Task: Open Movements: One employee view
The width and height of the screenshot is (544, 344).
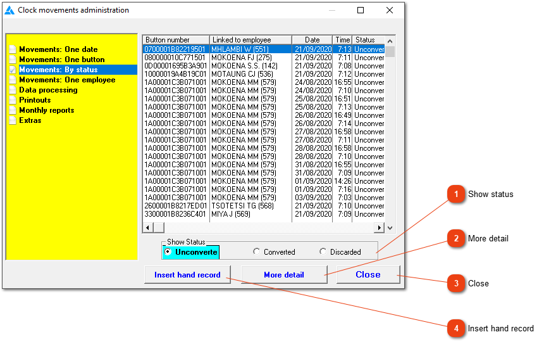Action: (x=67, y=80)
